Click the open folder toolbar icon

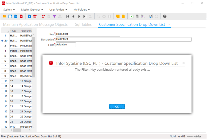4,16
